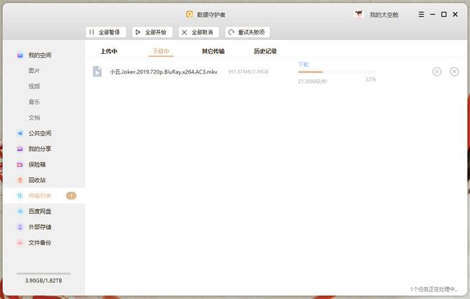Cancel all transfers with 全部取消
The width and height of the screenshot is (470, 299).
199,32
